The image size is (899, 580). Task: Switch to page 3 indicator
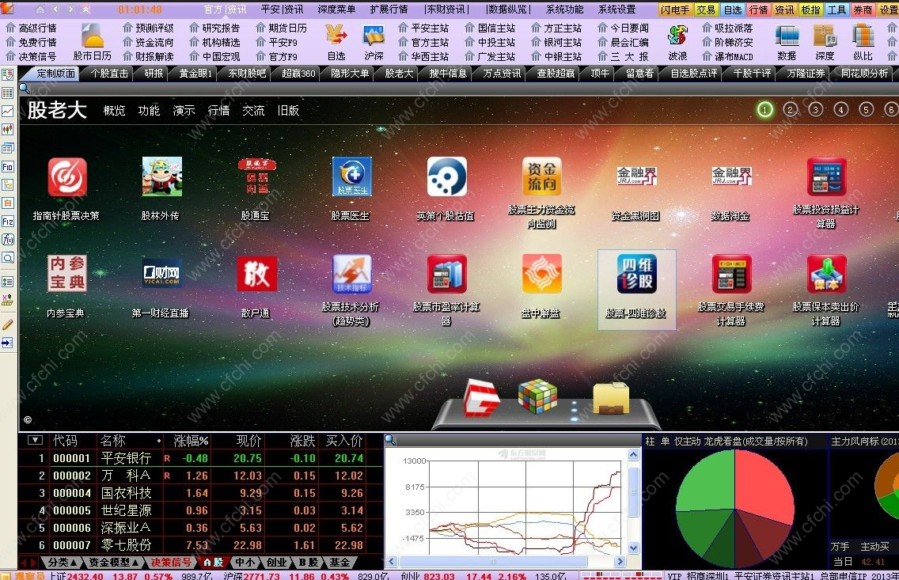pyautogui.click(x=815, y=109)
